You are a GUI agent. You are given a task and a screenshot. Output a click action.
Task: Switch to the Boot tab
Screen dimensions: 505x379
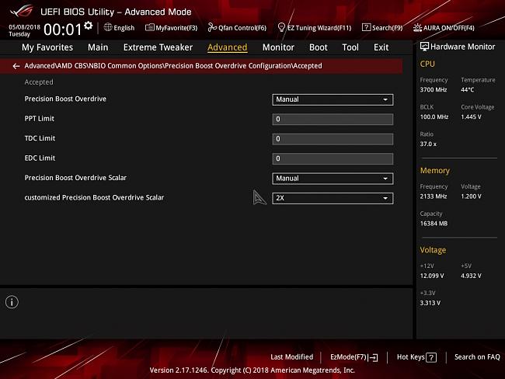(x=319, y=47)
